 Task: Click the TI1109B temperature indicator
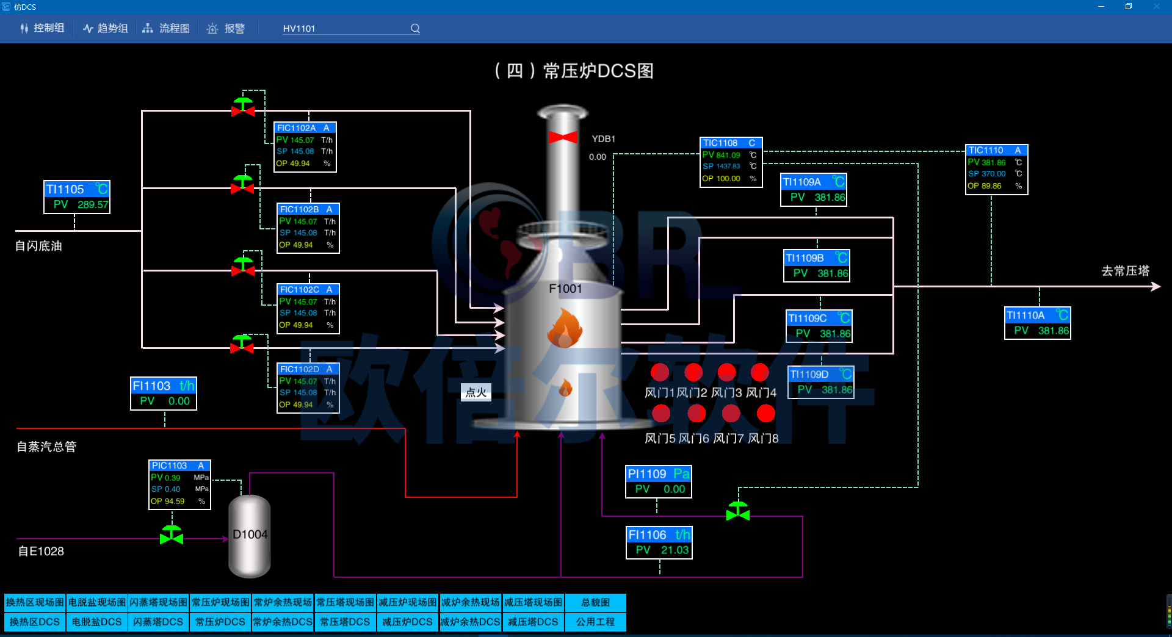point(817,265)
